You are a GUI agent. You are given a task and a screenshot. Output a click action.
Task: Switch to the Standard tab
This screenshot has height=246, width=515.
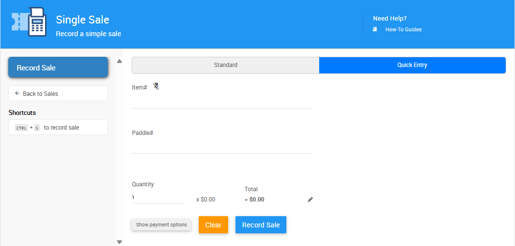(x=225, y=65)
